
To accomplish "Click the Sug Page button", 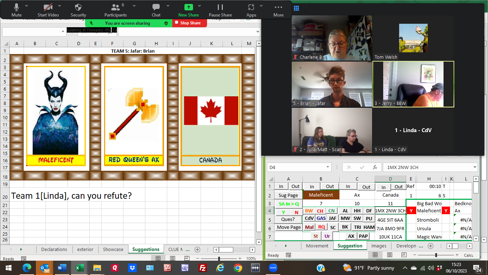I will [x=288, y=195].
